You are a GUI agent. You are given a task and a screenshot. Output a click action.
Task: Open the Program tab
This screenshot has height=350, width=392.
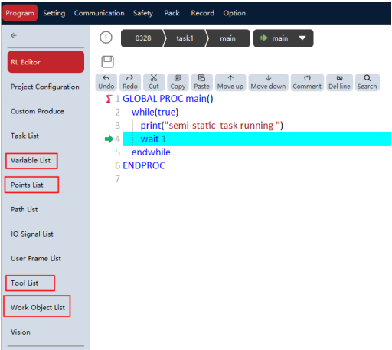pos(20,13)
